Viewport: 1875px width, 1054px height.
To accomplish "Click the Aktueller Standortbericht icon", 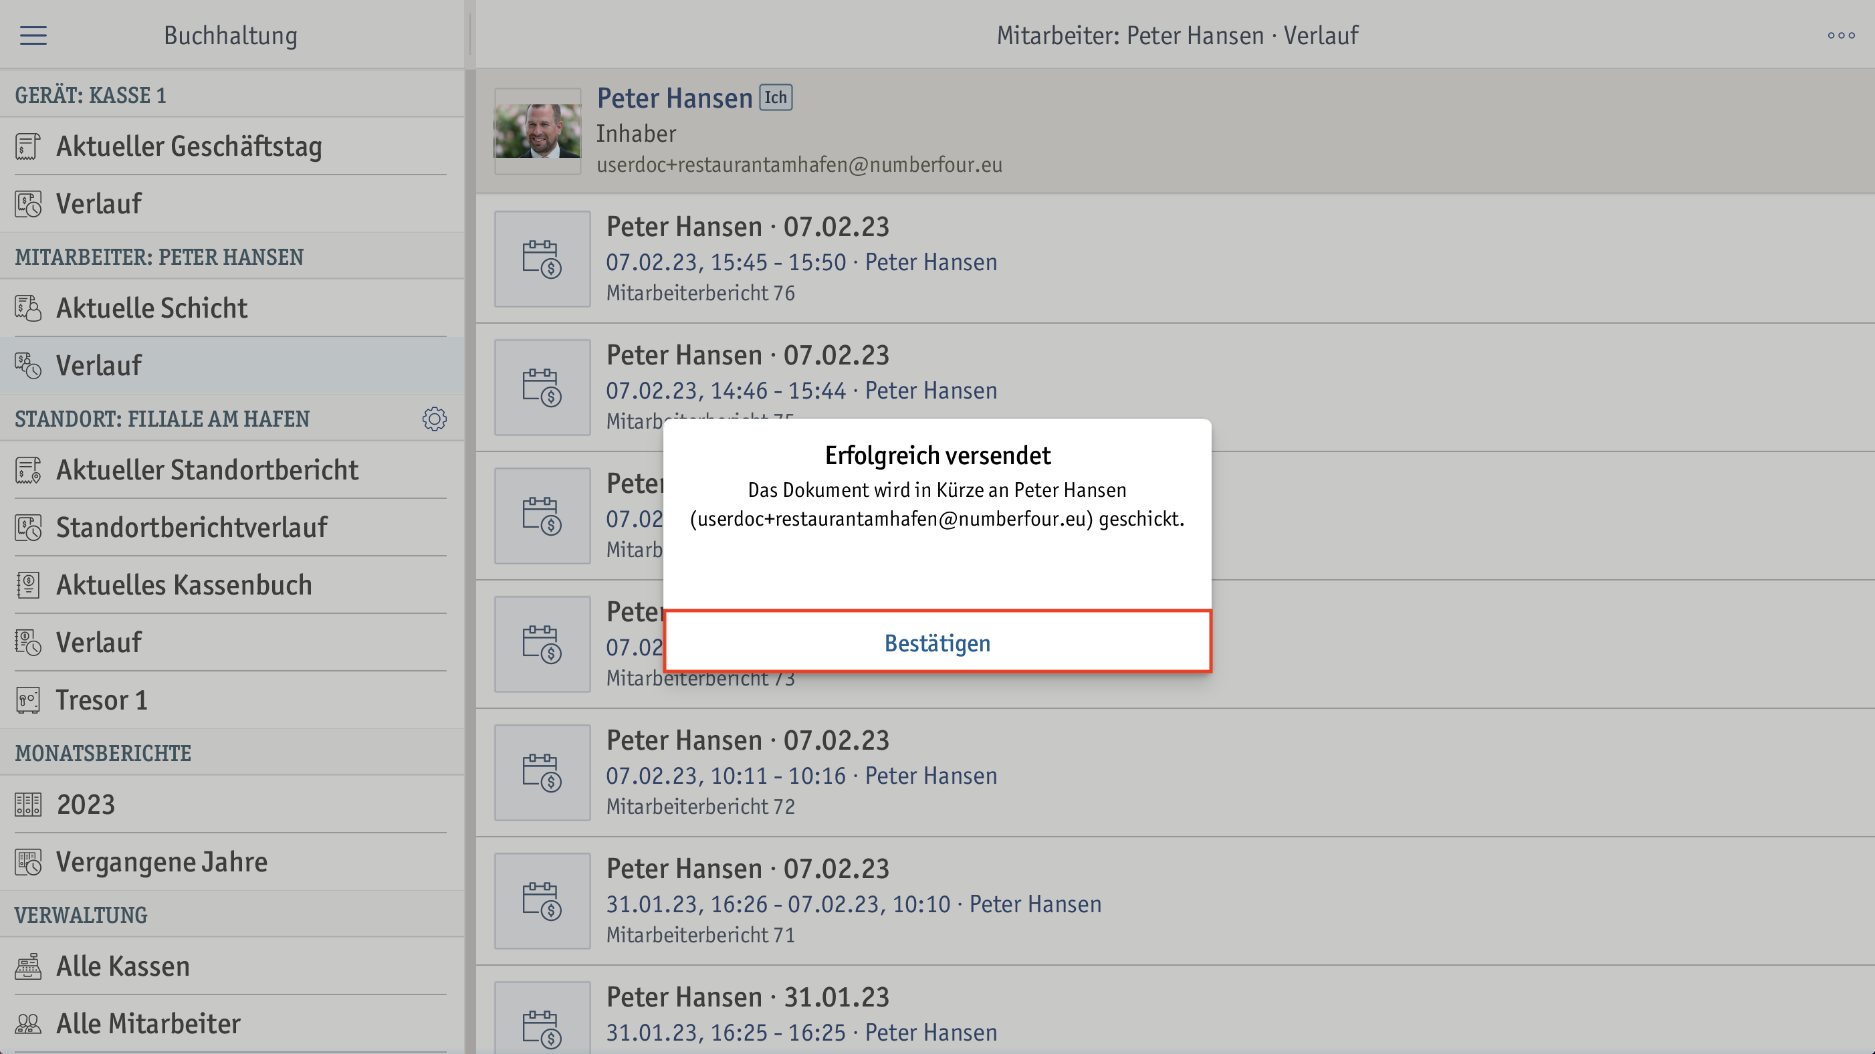I will pyautogui.click(x=27, y=470).
